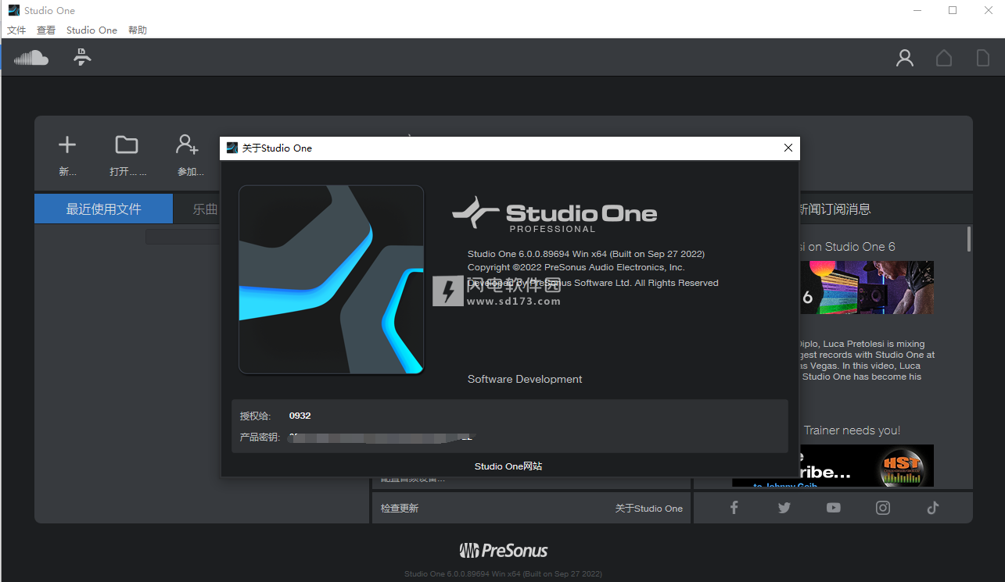Click the PreSonus logo at bottom
This screenshot has width=1005, height=582.
pyautogui.click(x=504, y=551)
